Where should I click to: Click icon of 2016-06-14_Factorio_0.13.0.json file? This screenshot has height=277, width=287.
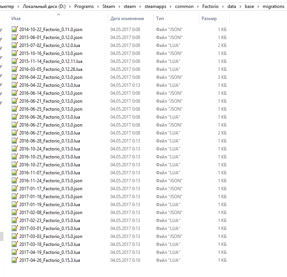[15, 93]
